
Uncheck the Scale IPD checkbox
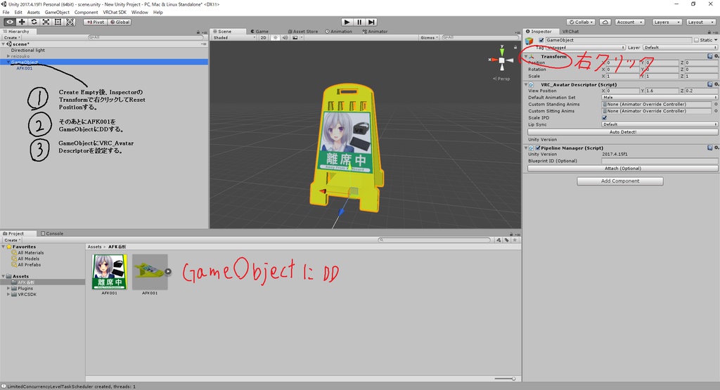click(x=604, y=117)
